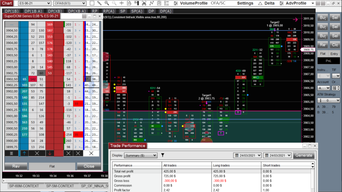
Task: Expand the Display Summary ($) dropdown
Action: (x=141, y=155)
